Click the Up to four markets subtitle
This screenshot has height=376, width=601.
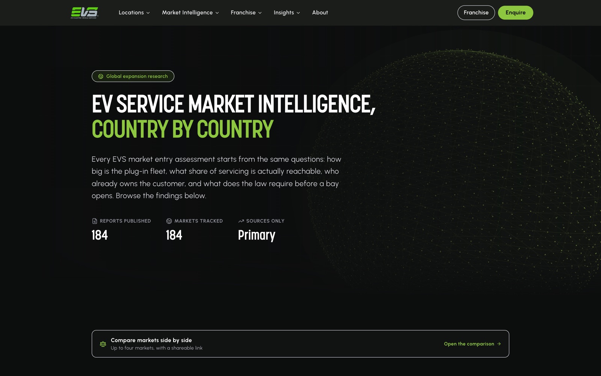pos(157,348)
